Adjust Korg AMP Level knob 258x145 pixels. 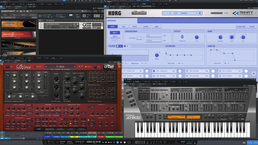[232, 37]
